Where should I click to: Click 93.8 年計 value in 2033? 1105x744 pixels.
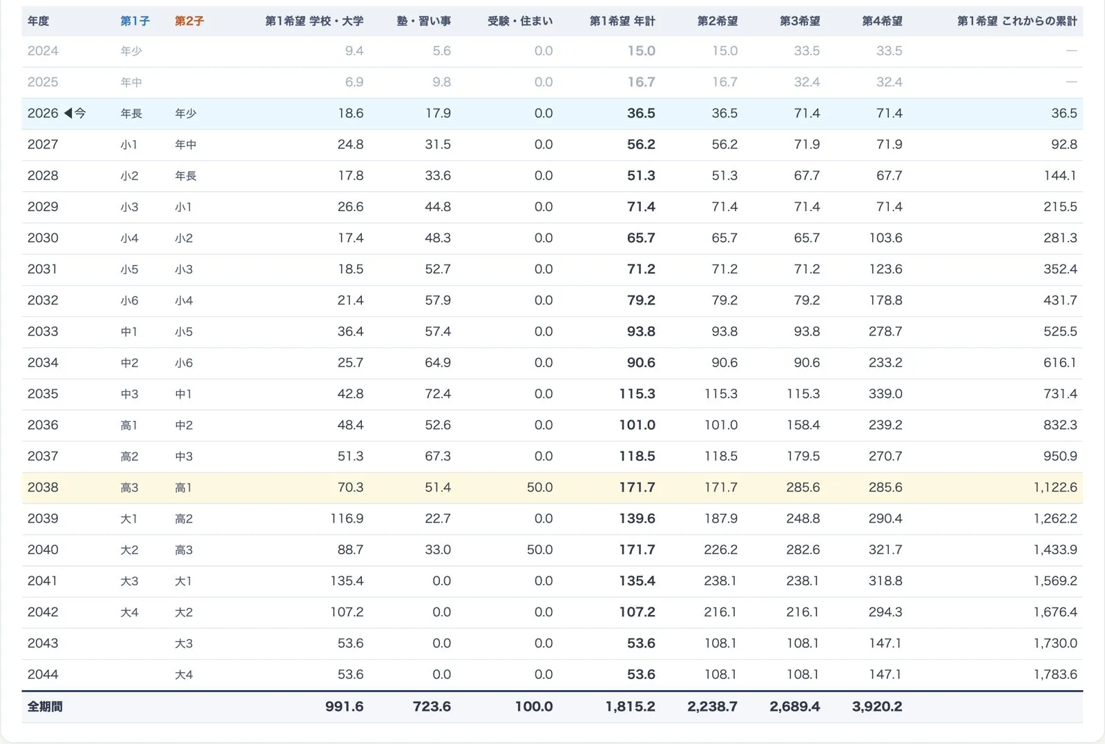[x=641, y=331]
